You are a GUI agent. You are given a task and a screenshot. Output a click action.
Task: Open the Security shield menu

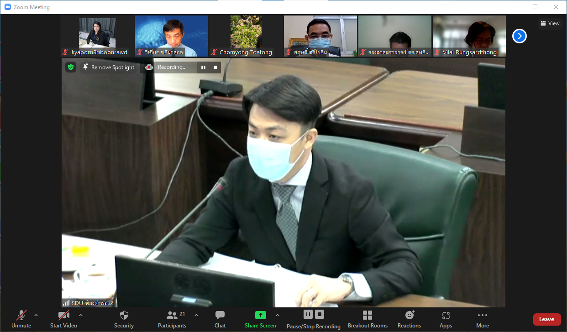click(x=124, y=319)
